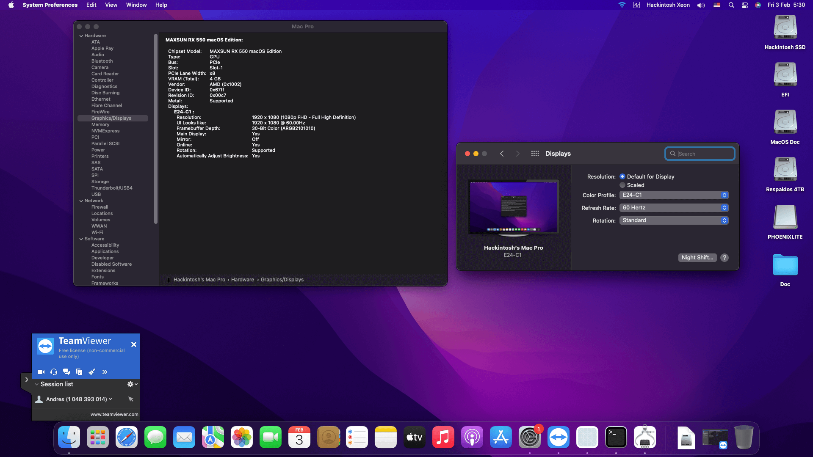Image resolution: width=813 pixels, height=457 pixels.
Task: Open the Apple menu
Action: (11, 5)
